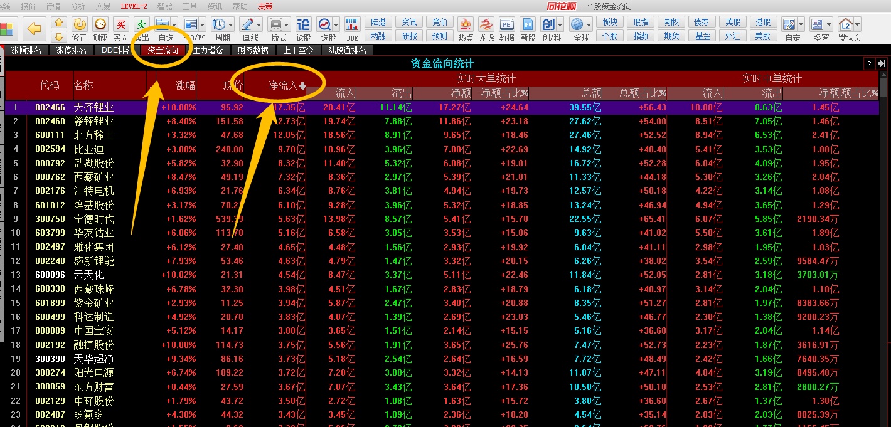Sort by the 涨幅 column header

tap(184, 85)
